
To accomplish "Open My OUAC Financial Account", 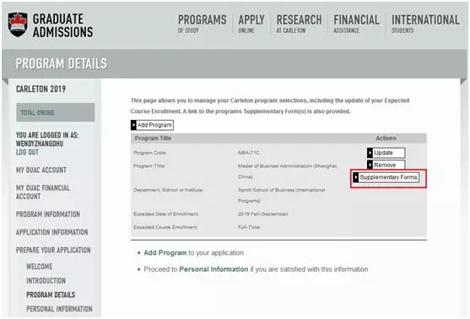I will (x=43, y=192).
